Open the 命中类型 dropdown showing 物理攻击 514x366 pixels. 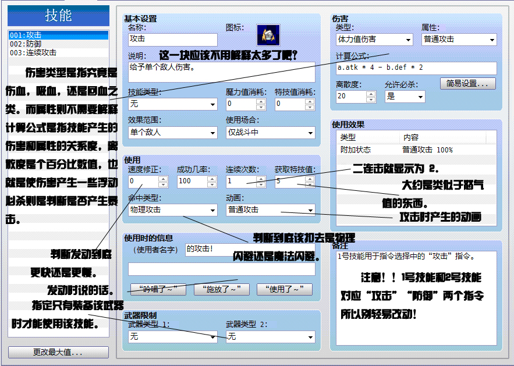pyautogui.click(x=173, y=210)
